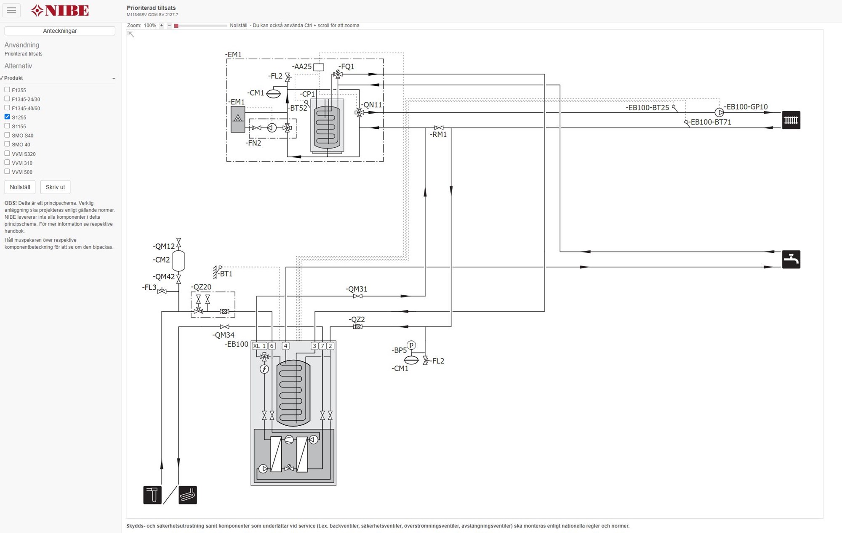Click the Användning heading
The width and height of the screenshot is (842, 533).
tap(22, 45)
